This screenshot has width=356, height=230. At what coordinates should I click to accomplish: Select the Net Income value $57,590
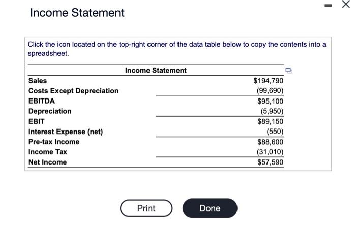270,162
